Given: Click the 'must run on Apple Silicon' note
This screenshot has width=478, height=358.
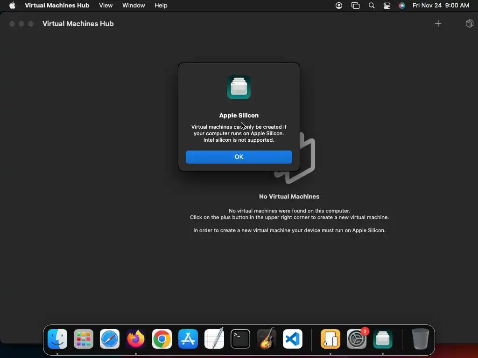Looking at the screenshot, I should 289,230.
